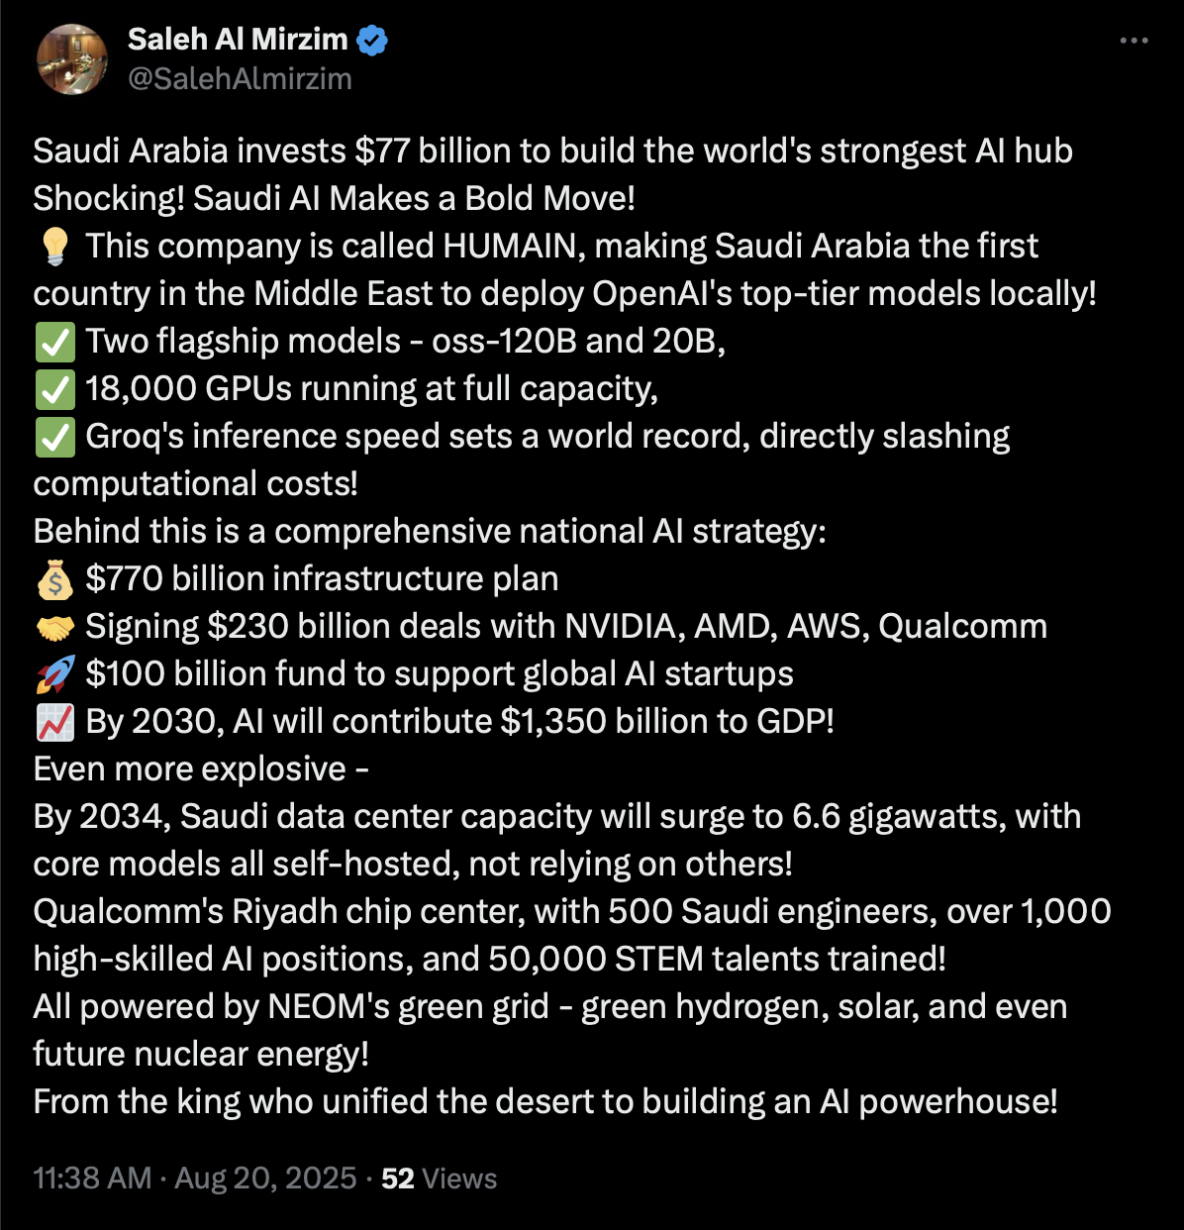
Task: Click the light bulb emoji
Action: pos(54,247)
